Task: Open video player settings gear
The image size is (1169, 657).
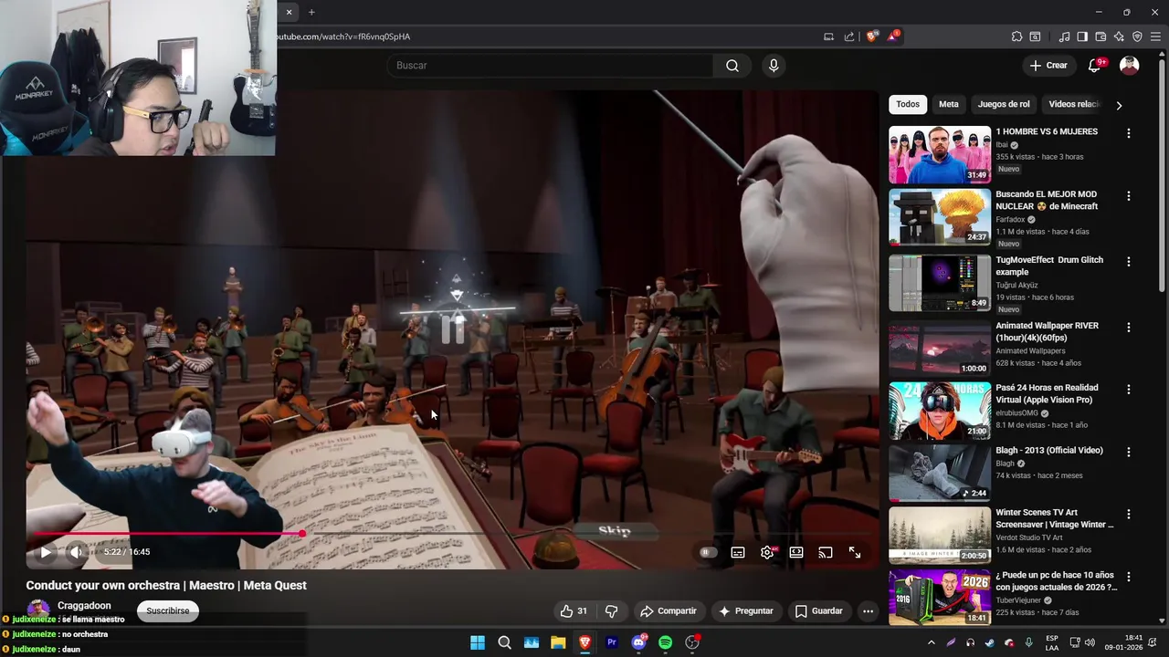Action: pos(767,552)
